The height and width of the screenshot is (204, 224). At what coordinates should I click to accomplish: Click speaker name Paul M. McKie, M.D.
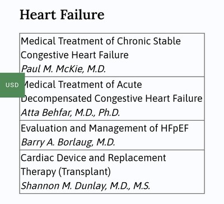pyautogui.click(x=63, y=69)
